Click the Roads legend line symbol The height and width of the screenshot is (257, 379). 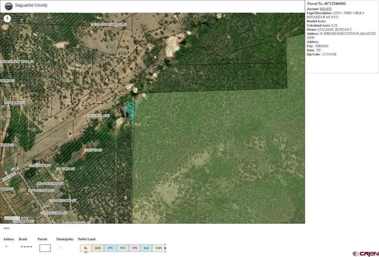point(26,247)
